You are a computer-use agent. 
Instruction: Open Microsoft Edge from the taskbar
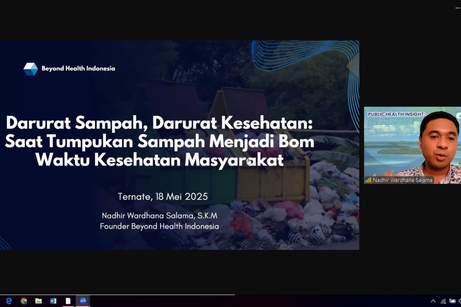(x=9, y=301)
